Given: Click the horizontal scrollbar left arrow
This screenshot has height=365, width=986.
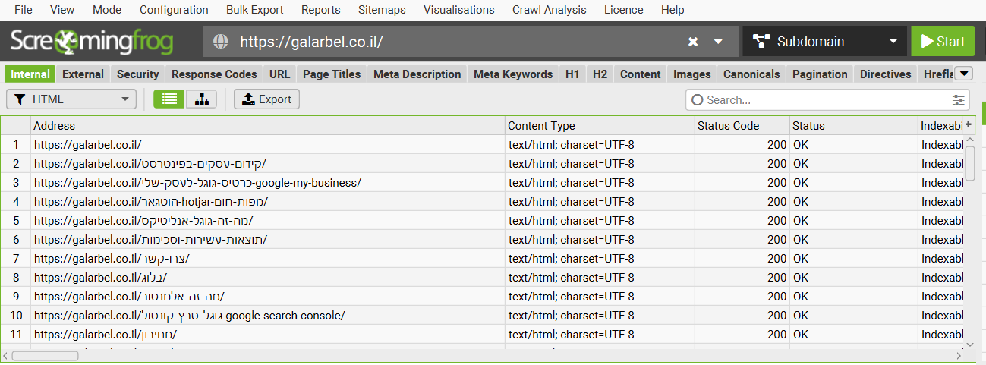Looking at the screenshot, I should coord(6,355).
